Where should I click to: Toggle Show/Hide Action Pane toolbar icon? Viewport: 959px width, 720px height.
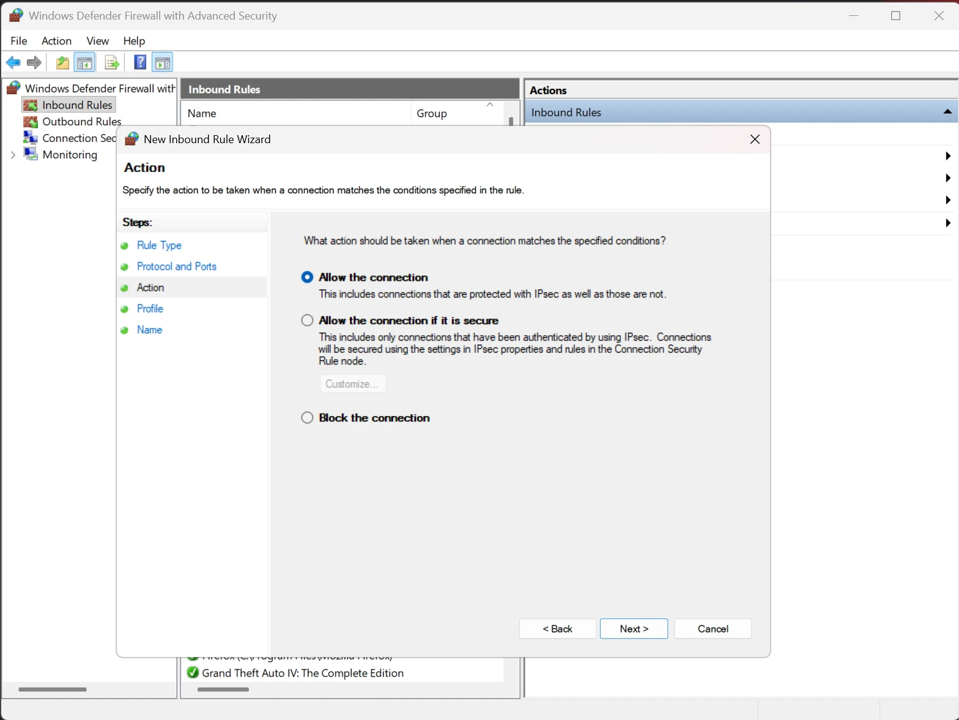(x=163, y=62)
